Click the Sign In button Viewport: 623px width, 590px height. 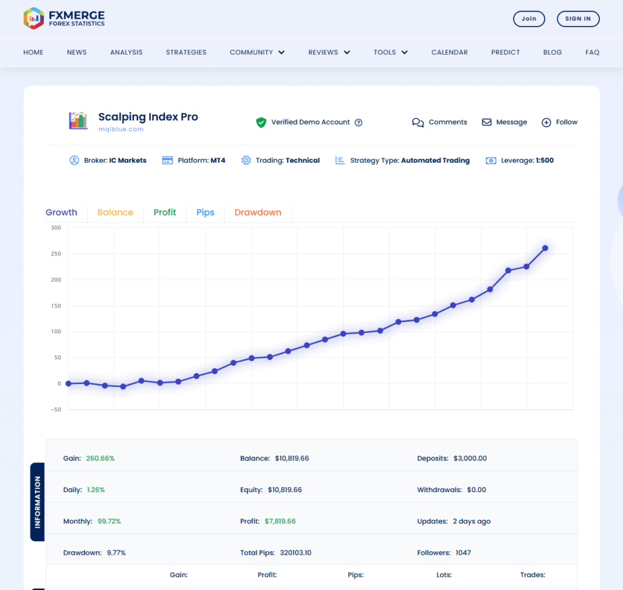click(x=578, y=19)
